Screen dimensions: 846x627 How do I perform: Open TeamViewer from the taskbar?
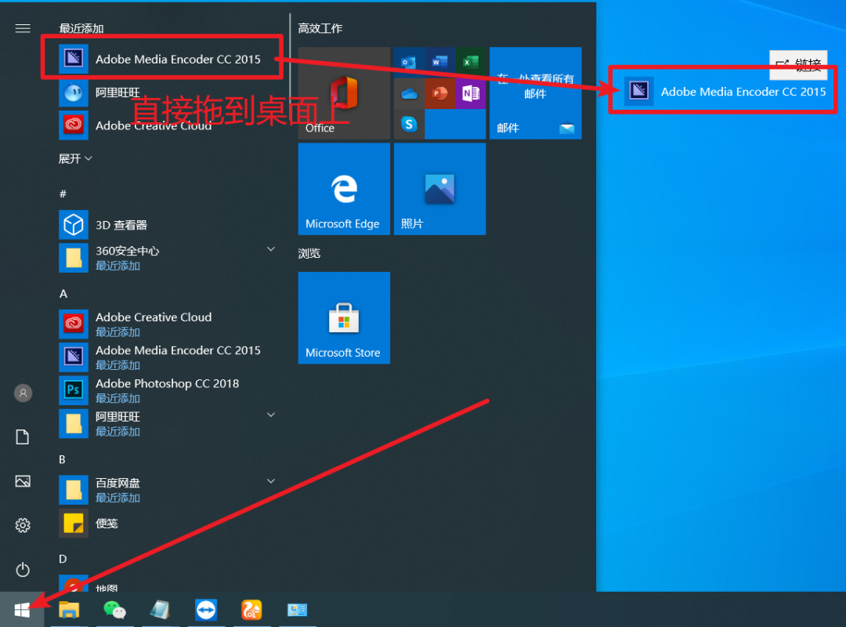coord(206,610)
